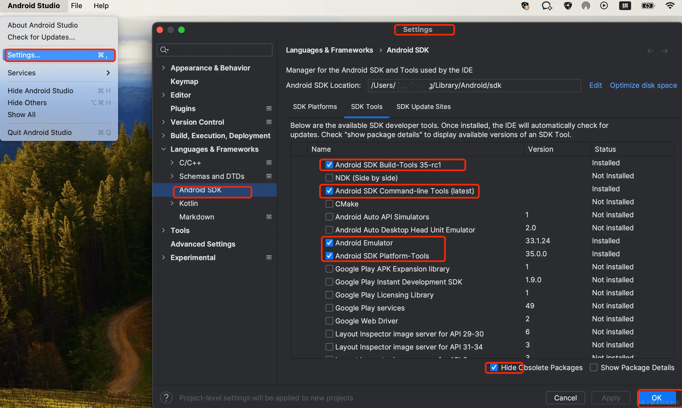Toggle Hide Obsolete Packages checkbox

coord(494,367)
